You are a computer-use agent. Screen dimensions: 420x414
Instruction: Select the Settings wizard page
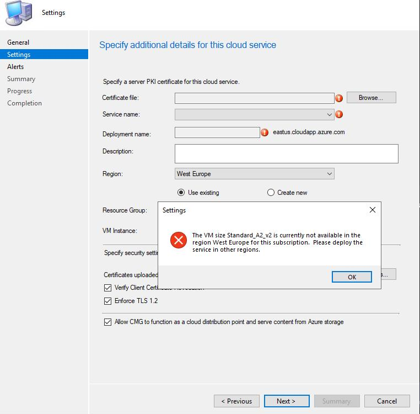point(44,55)
